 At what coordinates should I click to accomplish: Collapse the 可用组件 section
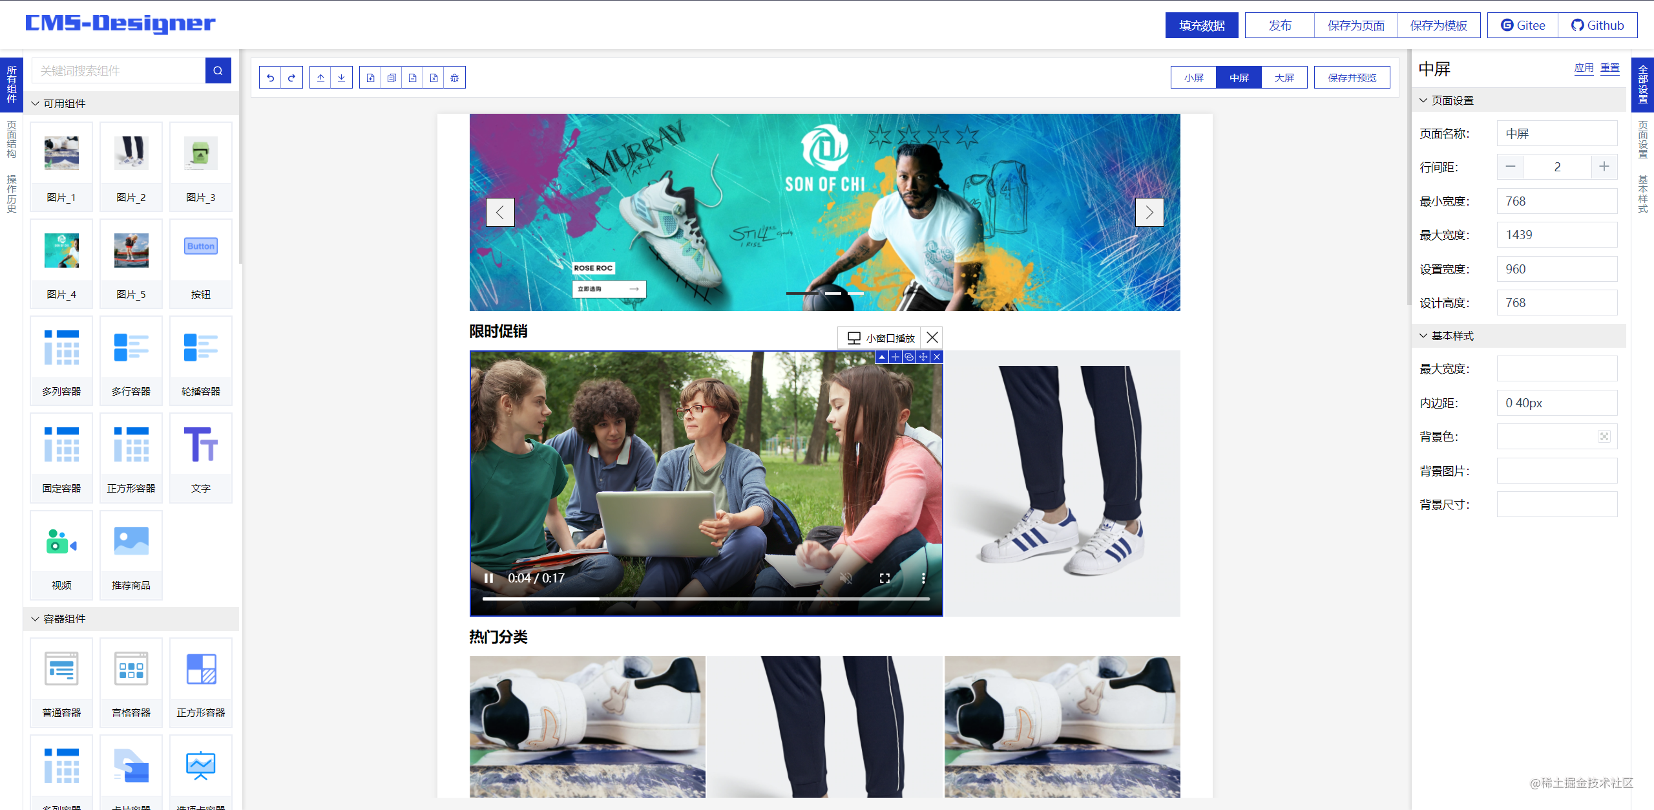[x=36, y=103]
